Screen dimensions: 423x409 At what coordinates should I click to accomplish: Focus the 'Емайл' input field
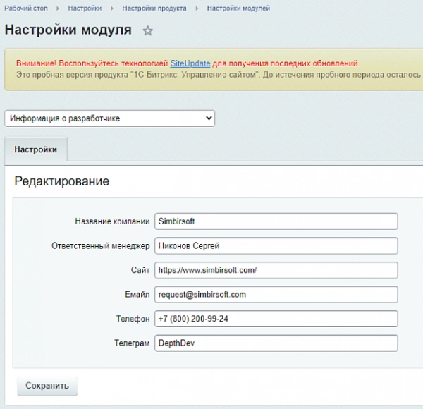point(276,294)
